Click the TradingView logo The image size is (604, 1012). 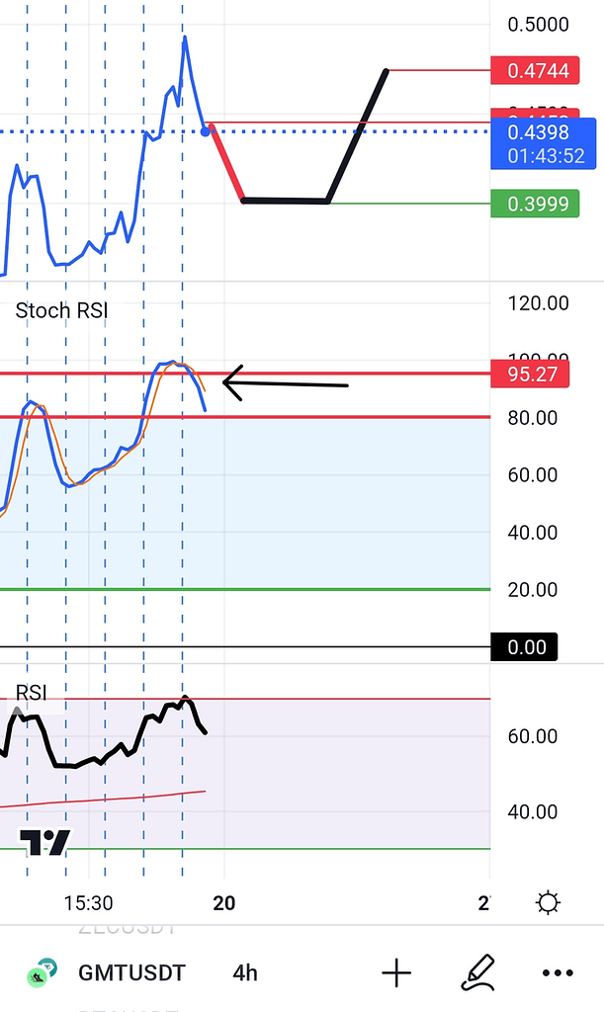coord(46,842)
